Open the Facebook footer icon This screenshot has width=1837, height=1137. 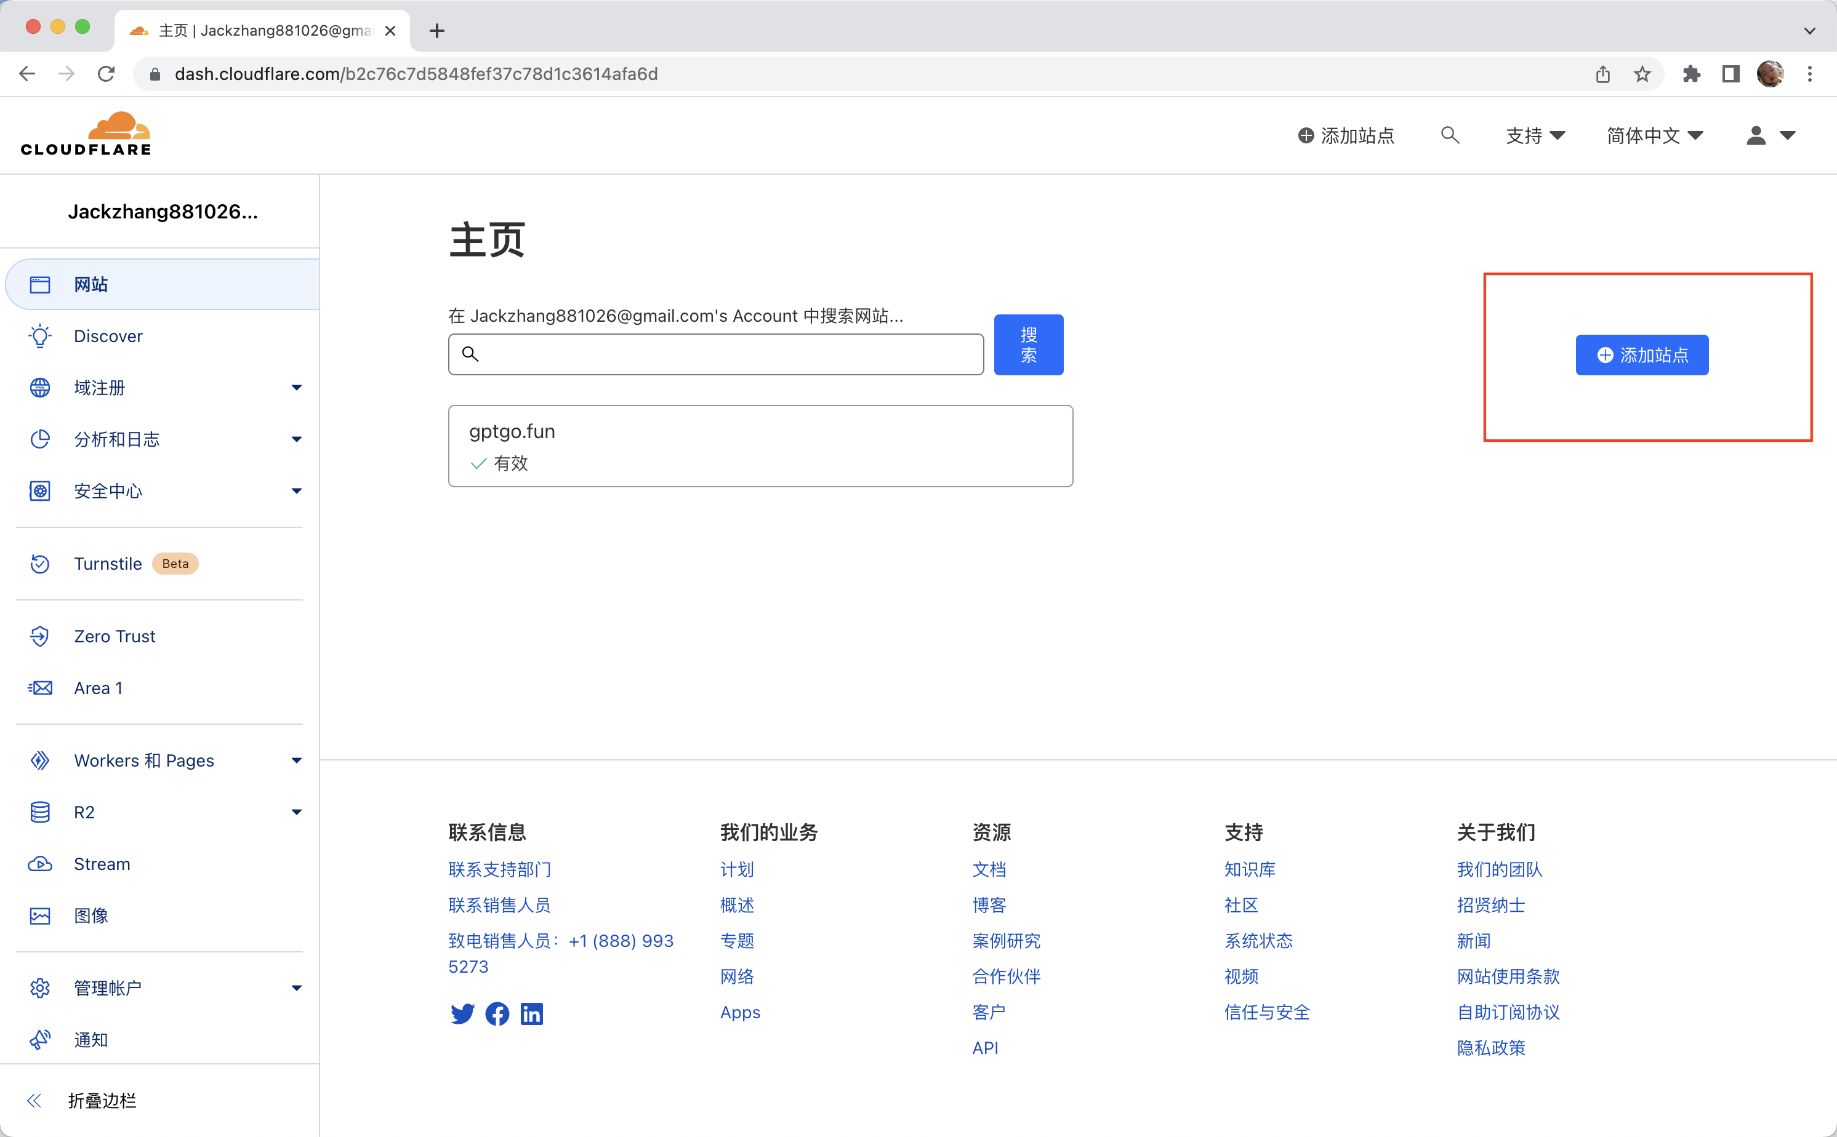[x=496, y=1014]
